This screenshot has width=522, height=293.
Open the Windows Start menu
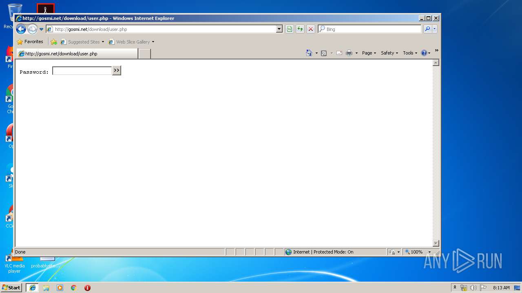(x=11, y=287)
